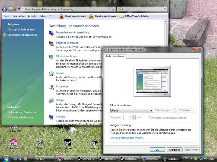Open Steam desktop shortcut icon
Screen dimensions: 217x162
68,142
